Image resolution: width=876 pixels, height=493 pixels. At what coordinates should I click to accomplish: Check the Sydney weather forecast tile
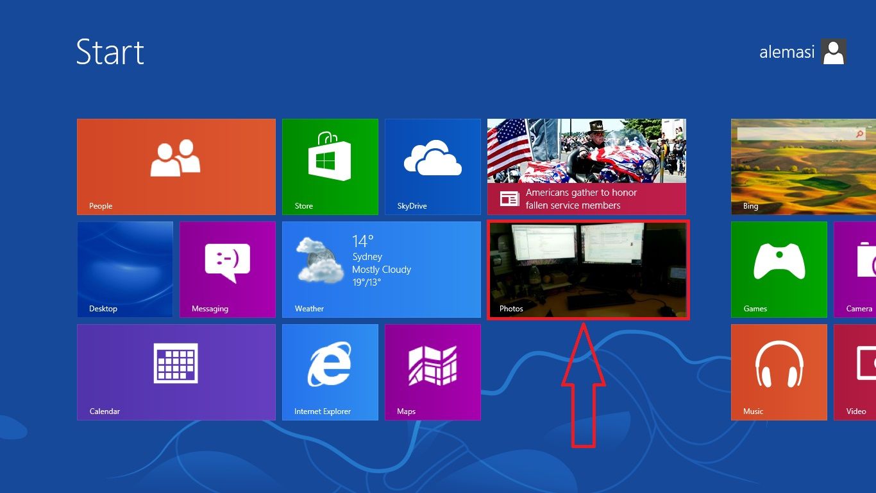tap(381, 268)
